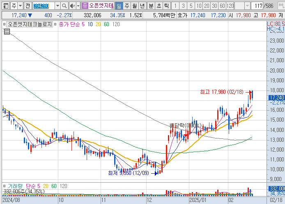Click the chart compare icon at far right
This screenshot has width=285, height=204.
pos(281,6)
